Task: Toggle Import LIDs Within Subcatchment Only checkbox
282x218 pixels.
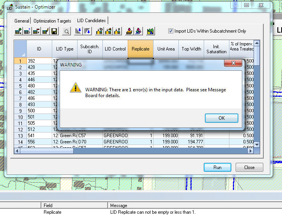Action: pyautogui.click(x=171, y=31)
